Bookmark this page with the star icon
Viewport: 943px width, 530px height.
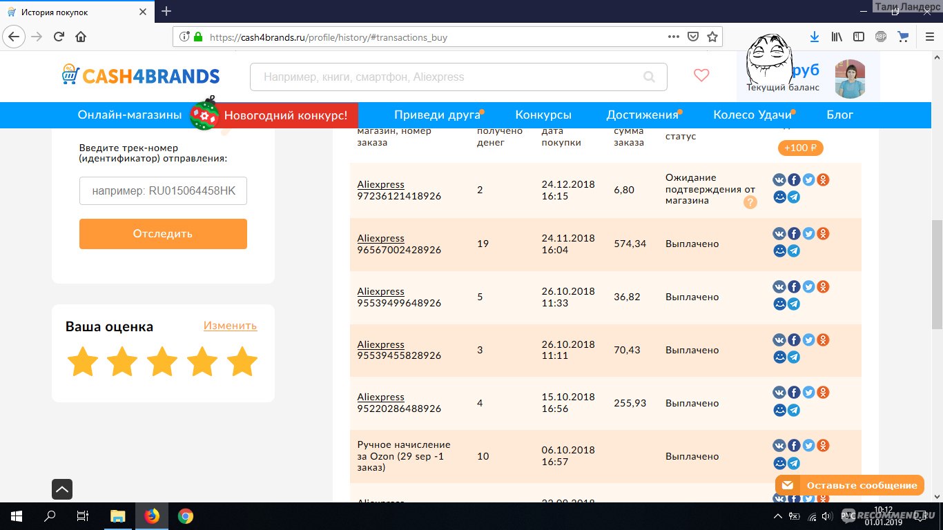pyautogui.click(x=712, y=37)
